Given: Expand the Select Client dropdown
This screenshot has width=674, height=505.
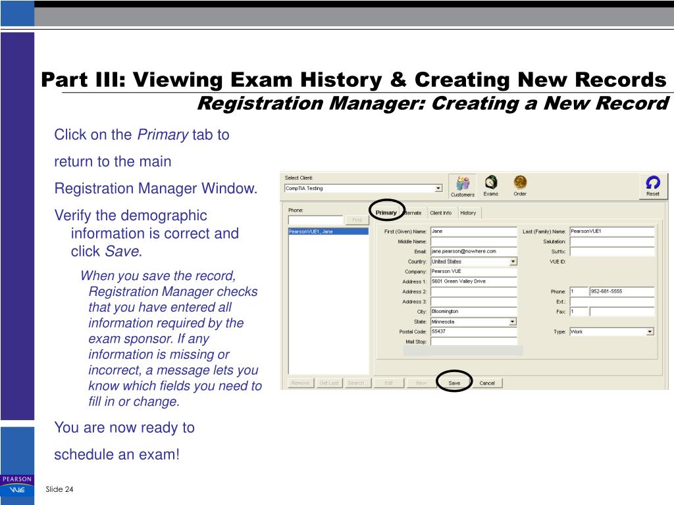Looking at the screenshot, I should coord(438,188).
